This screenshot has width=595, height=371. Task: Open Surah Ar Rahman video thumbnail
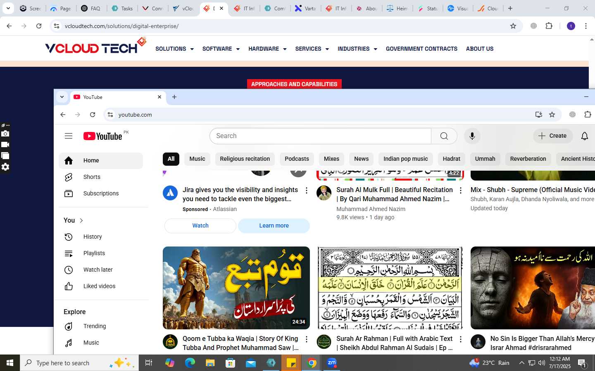point(390,288)
